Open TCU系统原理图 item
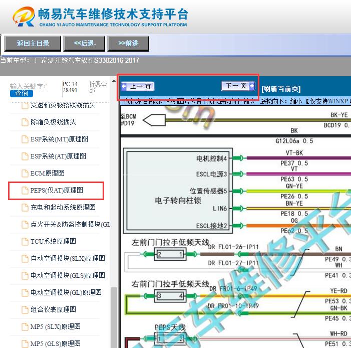Screen dimensions: 351x348 point(53,241)
